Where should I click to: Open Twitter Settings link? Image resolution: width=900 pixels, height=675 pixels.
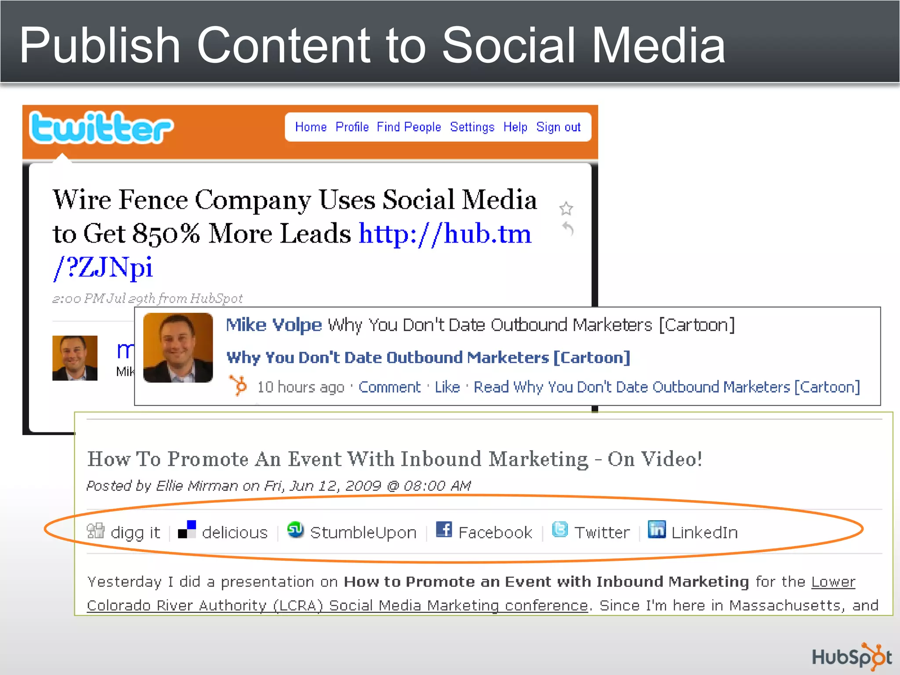tap(472, 127)
